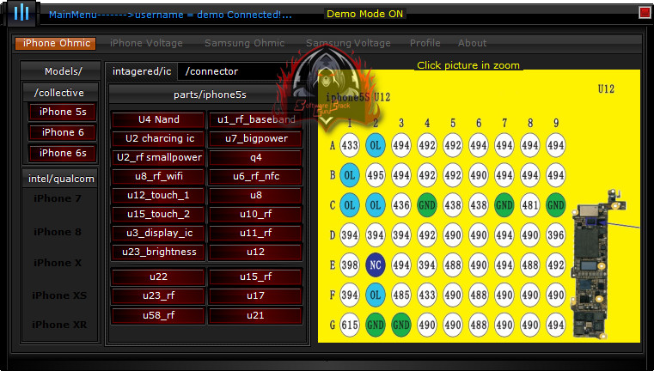
Task: Go to the Profile tab
Action: point(425,43)
